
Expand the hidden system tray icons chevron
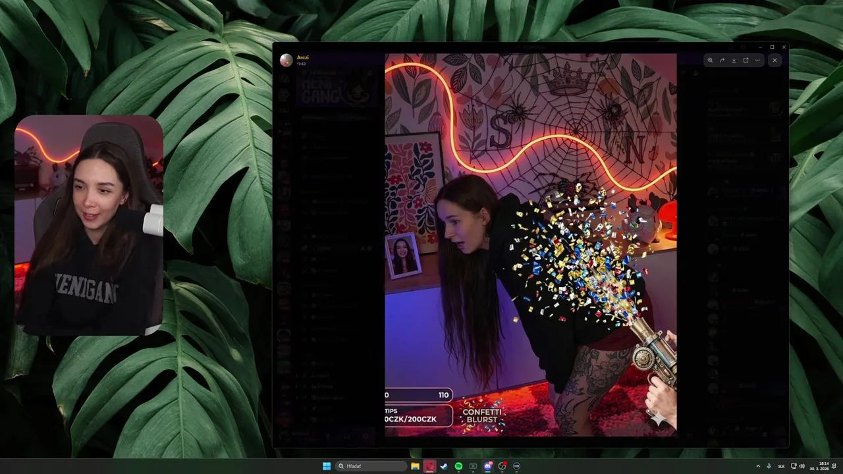click(x=758, y=466)
